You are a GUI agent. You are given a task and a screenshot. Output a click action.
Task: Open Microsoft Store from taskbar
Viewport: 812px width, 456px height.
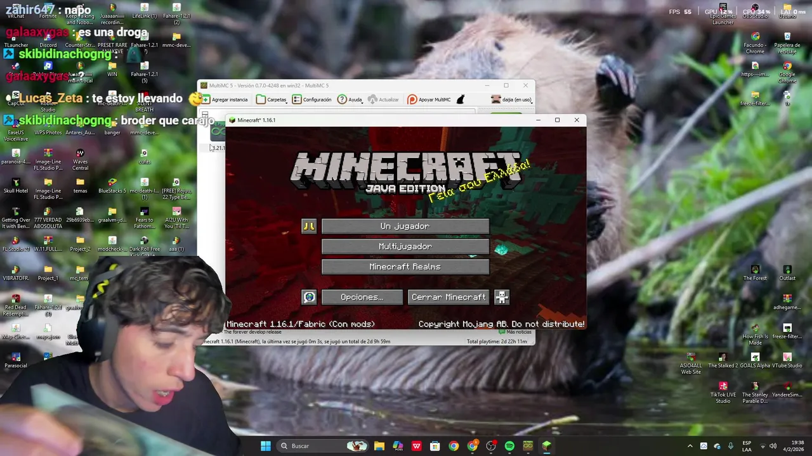[x=435, y=446]
